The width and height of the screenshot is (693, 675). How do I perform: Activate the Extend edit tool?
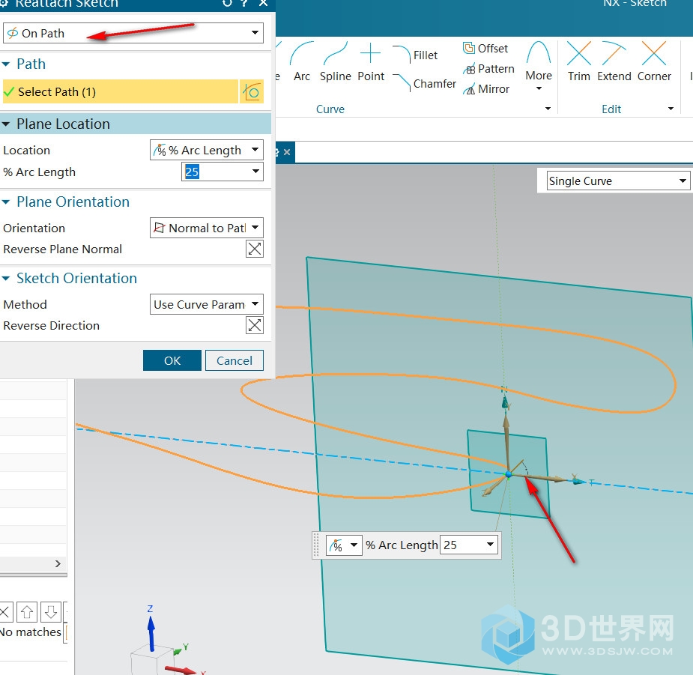pos(614,61)
